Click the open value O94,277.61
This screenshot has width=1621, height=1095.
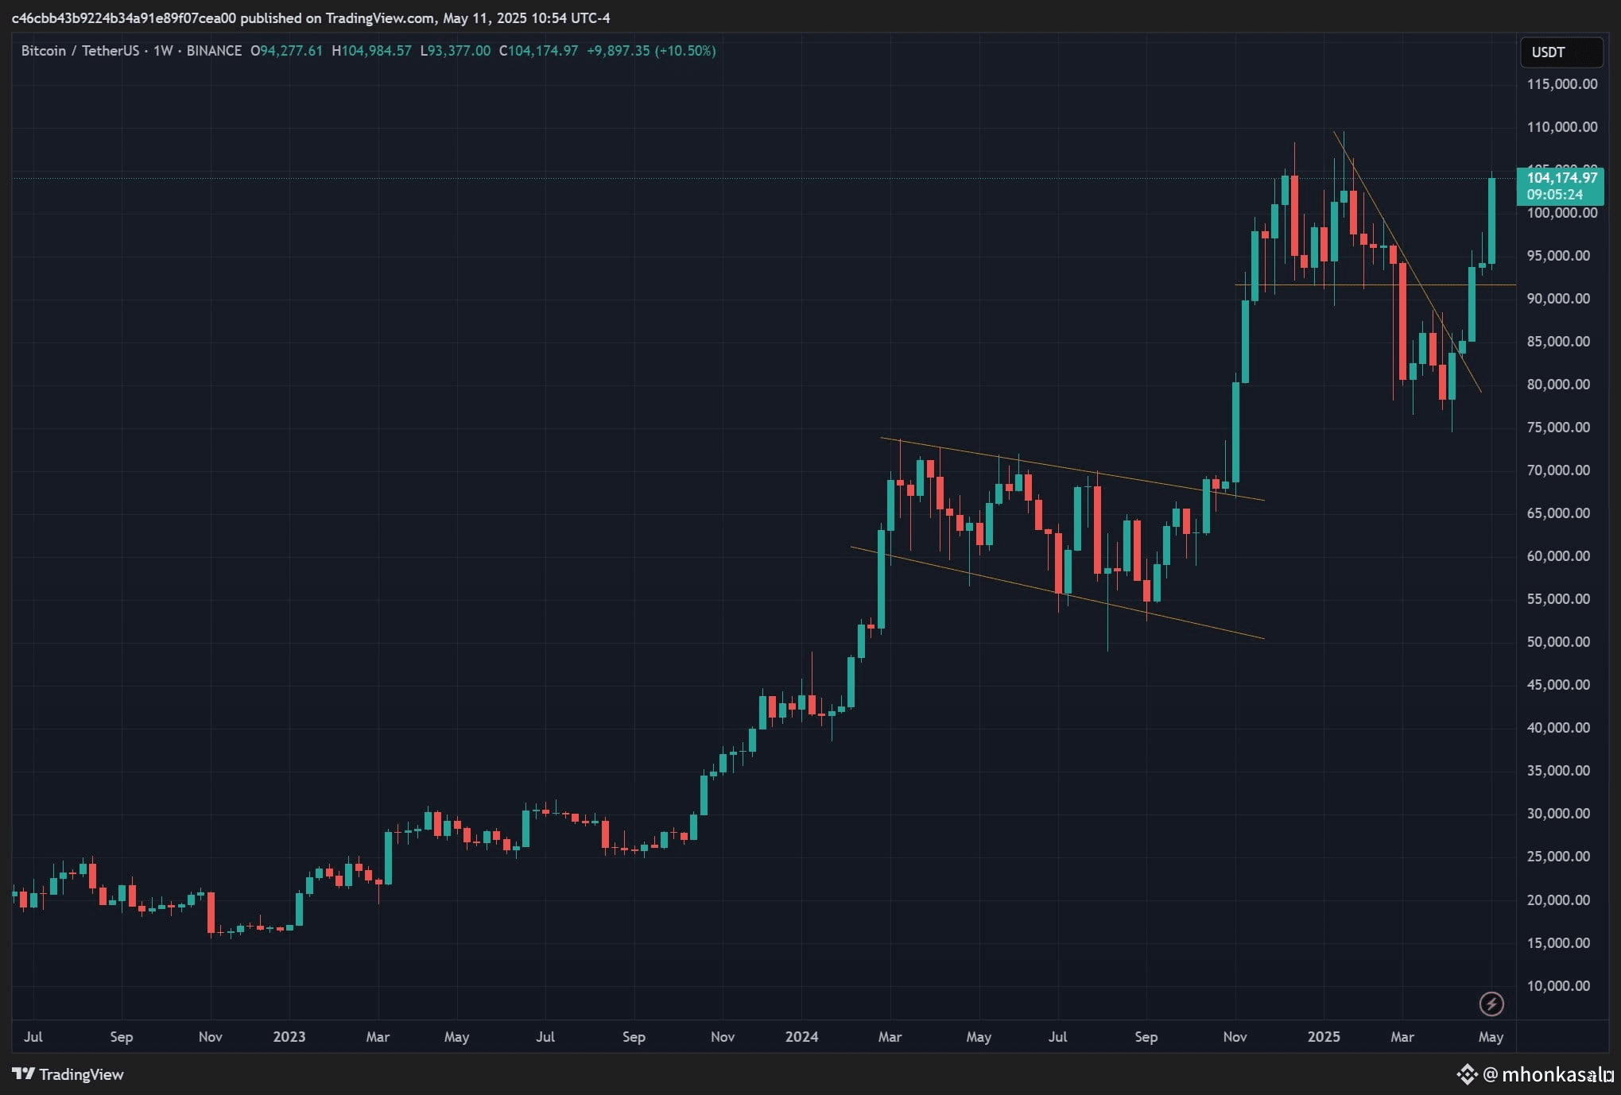286,51
